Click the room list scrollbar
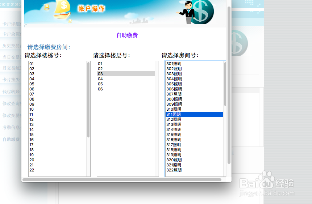Image resolution: width=312 pixels, height=204 pixels. coord(225,84)
